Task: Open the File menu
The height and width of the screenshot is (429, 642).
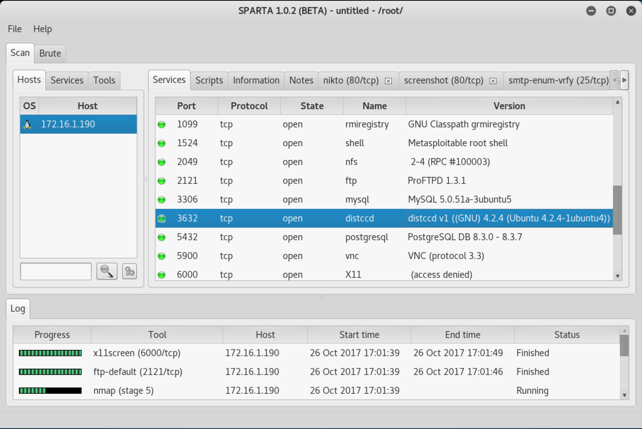Action: point(14,29)
